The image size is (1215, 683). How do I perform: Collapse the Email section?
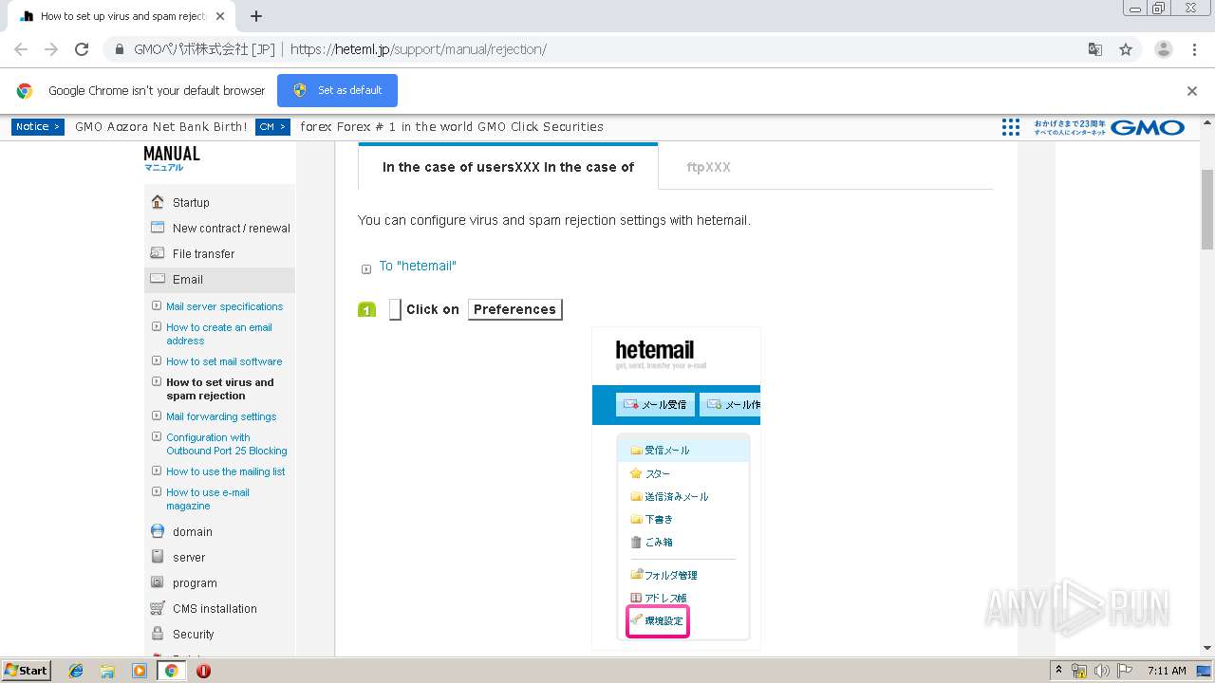coord(219,279)
